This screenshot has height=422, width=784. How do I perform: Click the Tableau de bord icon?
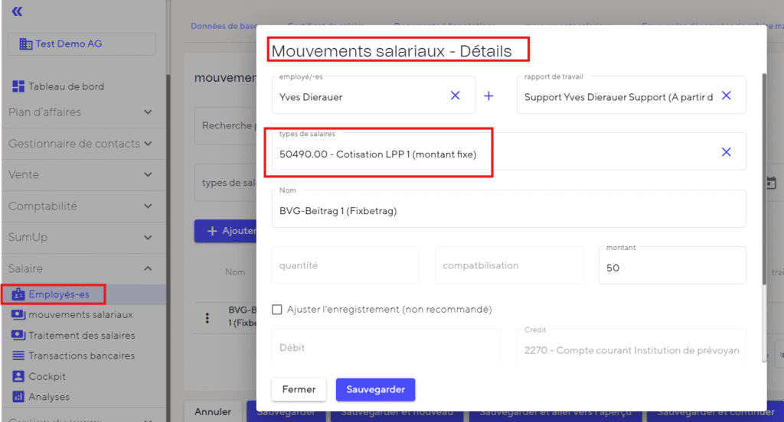point(18,86)
